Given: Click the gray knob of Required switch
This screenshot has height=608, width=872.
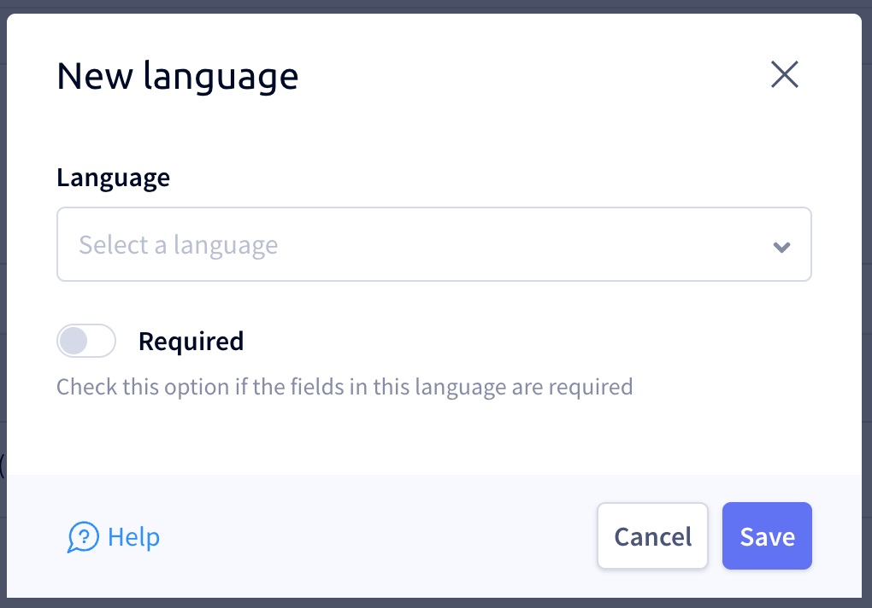Looking at the screenshot, I should click(74, 341).
